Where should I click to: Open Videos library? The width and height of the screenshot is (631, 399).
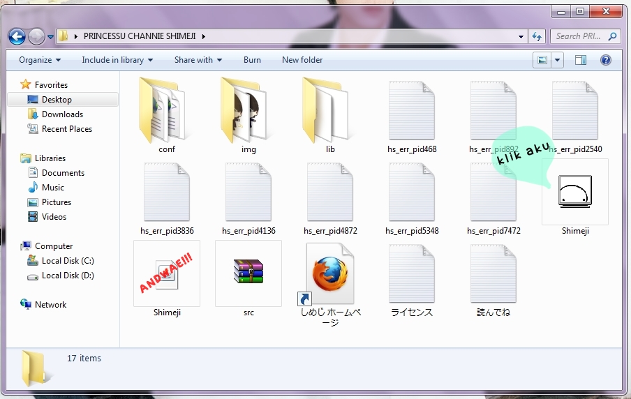54,216
